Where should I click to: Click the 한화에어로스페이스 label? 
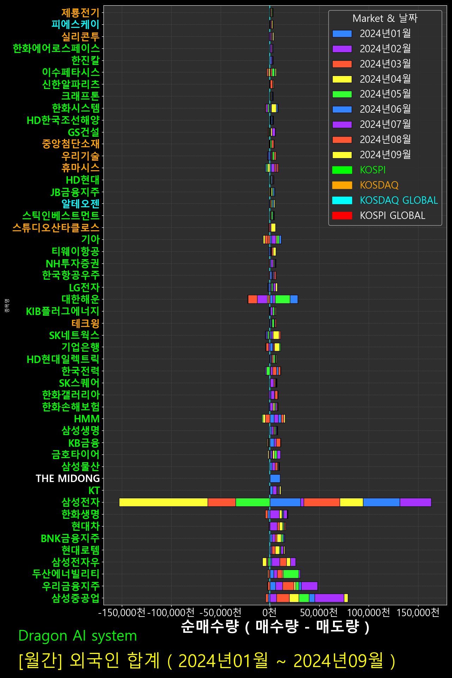click(56, 48)
